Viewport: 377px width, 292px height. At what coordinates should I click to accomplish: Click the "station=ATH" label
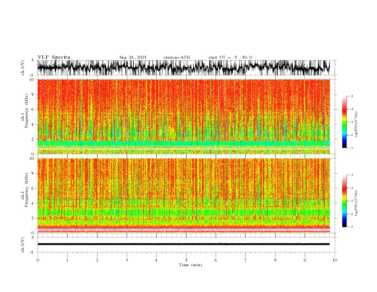[177, 57]
